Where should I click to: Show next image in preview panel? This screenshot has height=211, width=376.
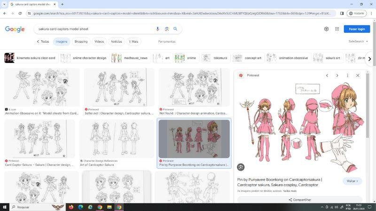337,75
